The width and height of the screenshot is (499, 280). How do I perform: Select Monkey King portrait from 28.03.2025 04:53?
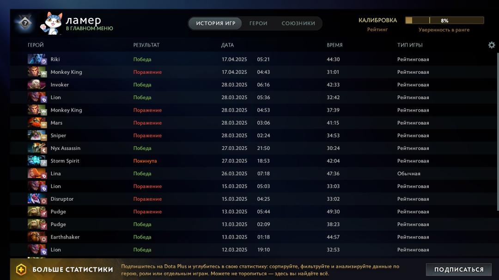point(37,110)
